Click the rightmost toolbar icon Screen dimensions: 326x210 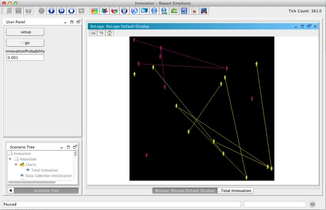(204, 10)
